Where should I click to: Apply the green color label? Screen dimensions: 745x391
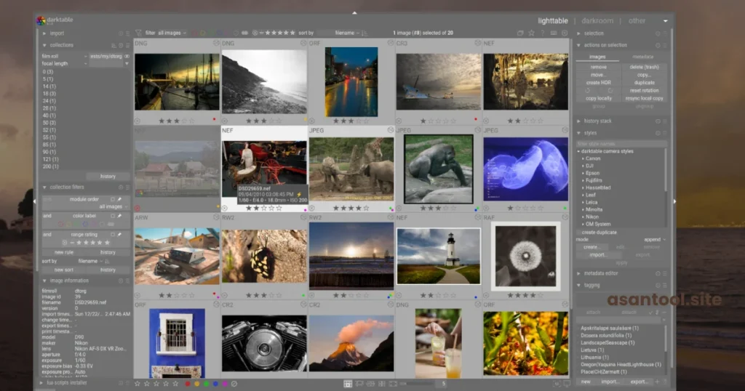tap(206, 384)
